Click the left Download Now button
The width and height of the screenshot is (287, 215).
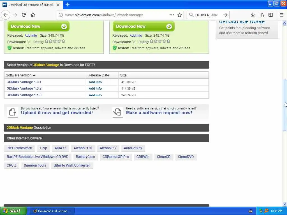pyautogui.click(x=38, y=26)
